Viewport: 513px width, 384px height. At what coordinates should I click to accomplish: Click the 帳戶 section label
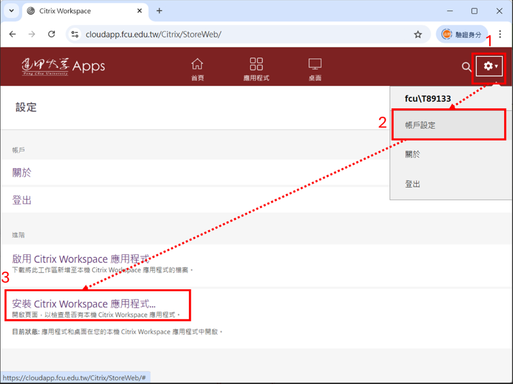click(x=18, y=150)
